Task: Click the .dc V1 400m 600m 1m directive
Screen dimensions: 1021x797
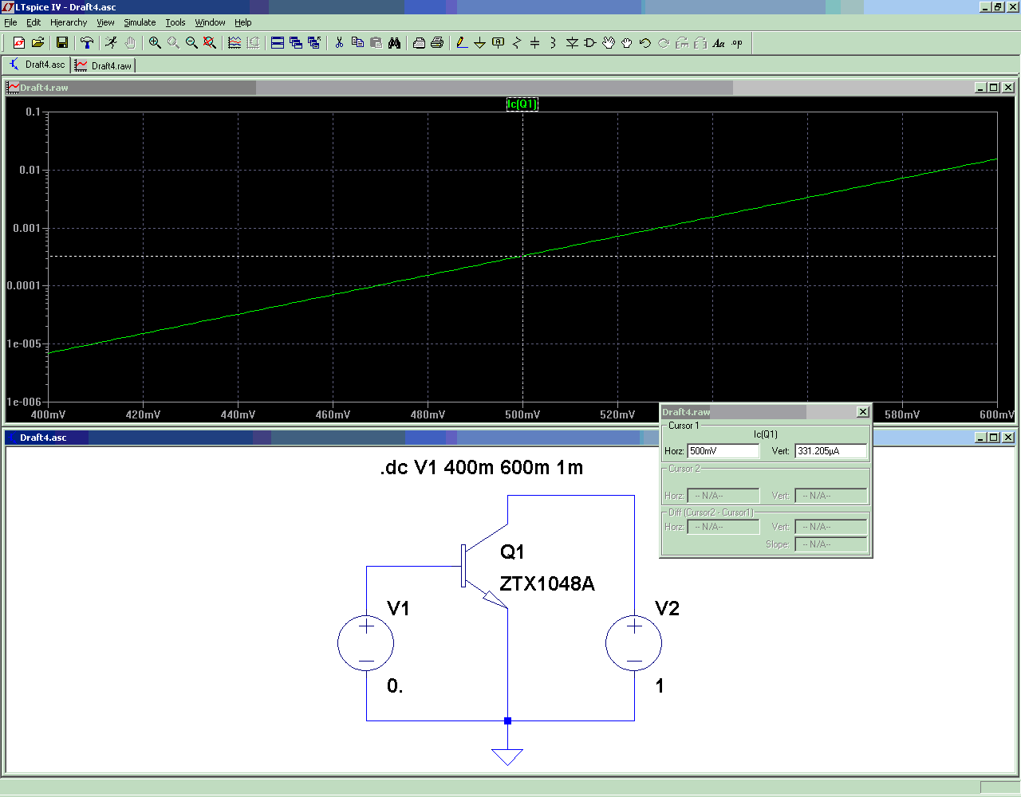Action: (x=482, y=468)
